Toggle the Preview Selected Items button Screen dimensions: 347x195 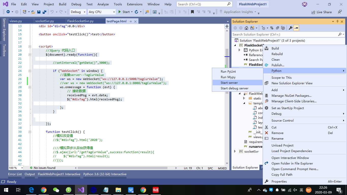(296, 28)
